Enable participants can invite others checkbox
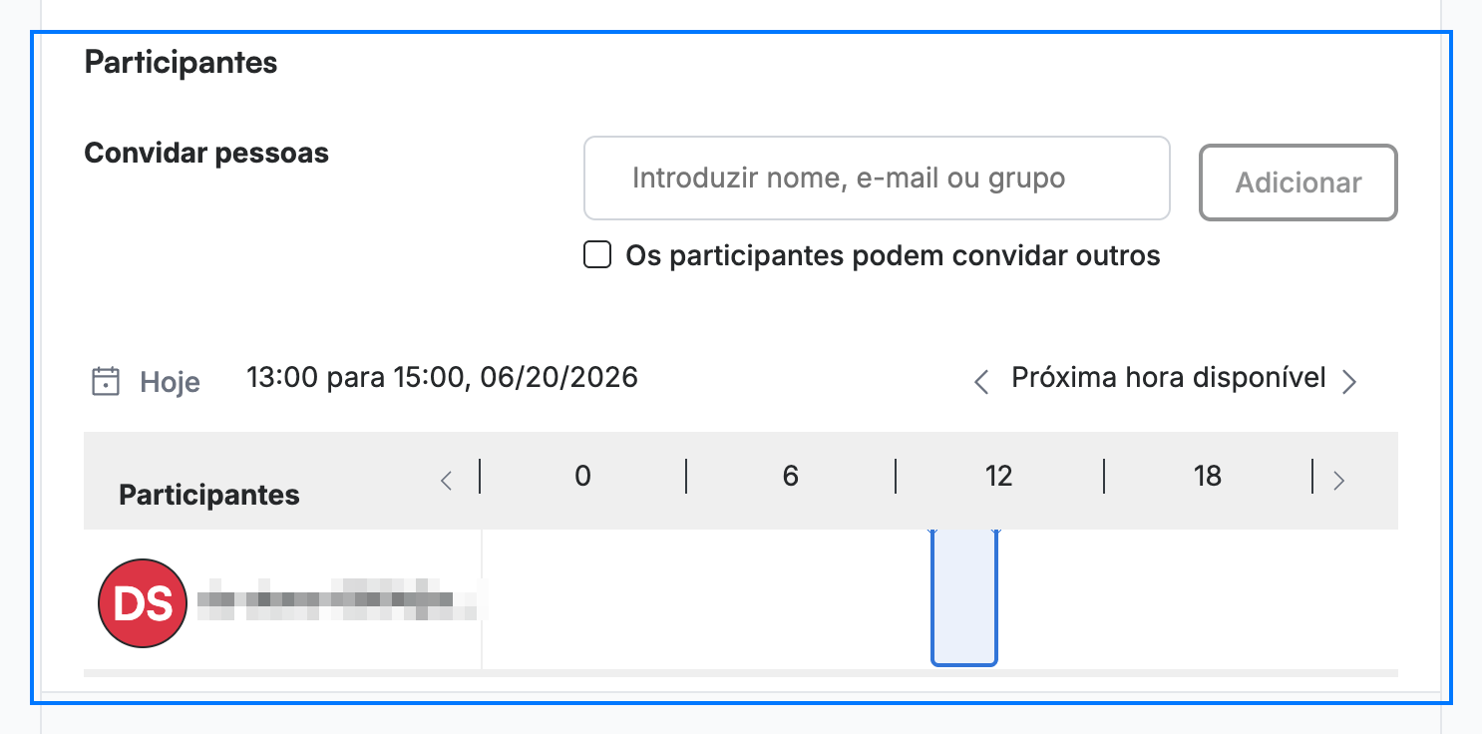 (x=597, y=255)
